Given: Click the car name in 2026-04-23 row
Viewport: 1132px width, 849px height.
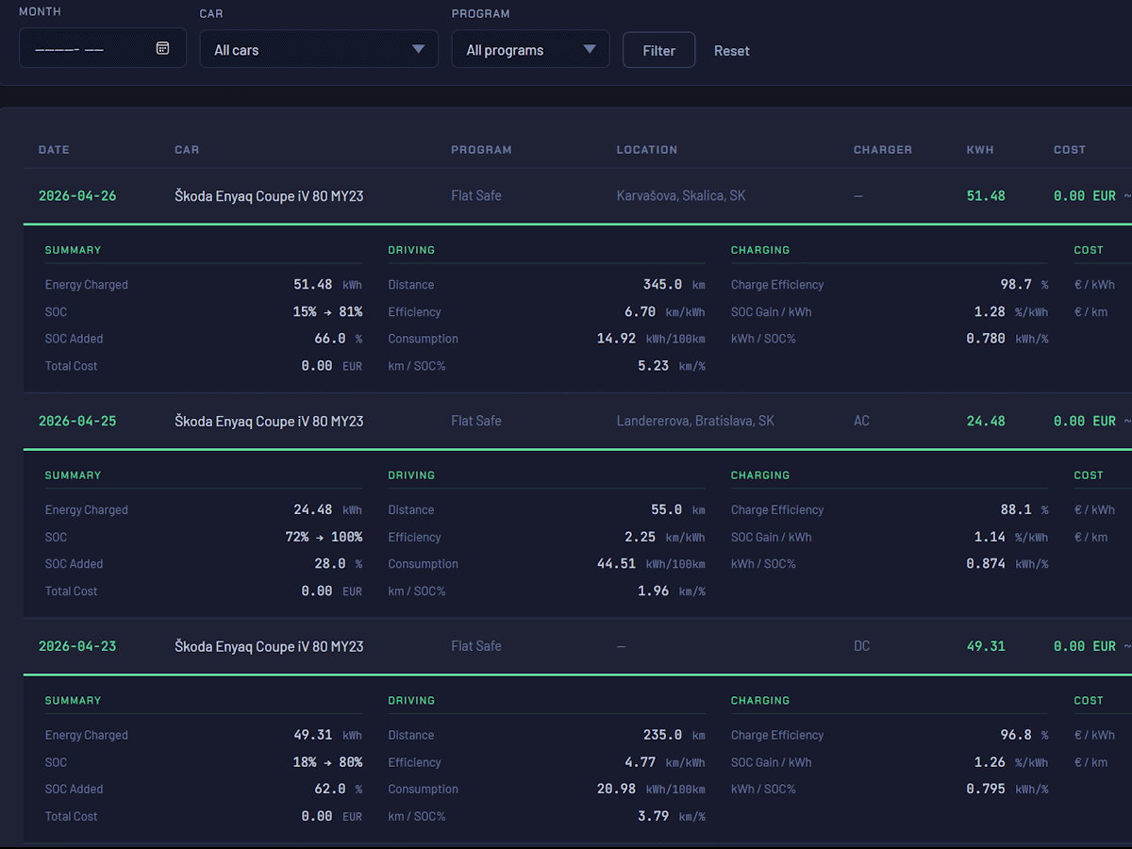Looking at the screenshot, I should 269,647.
